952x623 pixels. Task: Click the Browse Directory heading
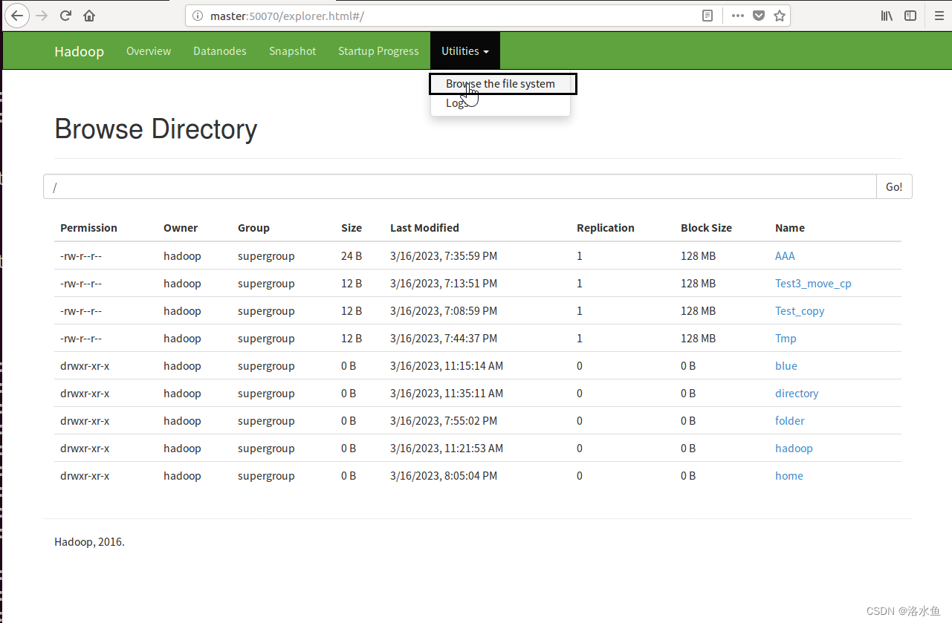156,129
